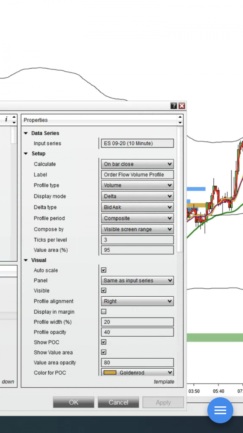Click the blue profile bar on chart
The image size is (243, 433).
(196, 189)
